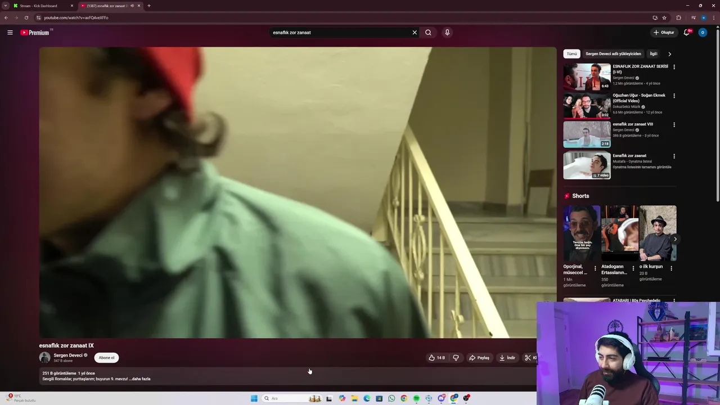Screen dimensions: 720x405
Task: Open Microsoft Store from taskbar
Action: click(379, 398)
